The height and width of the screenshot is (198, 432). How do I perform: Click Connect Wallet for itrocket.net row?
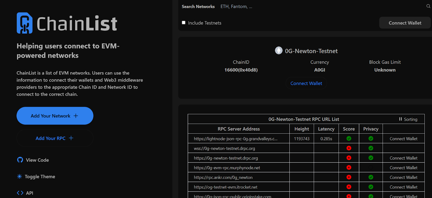[403, 187]
